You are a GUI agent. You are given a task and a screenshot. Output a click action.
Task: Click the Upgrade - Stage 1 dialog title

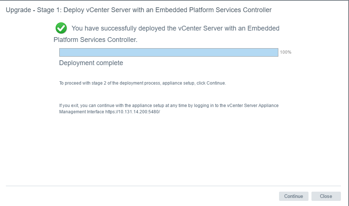coord(138,10)
